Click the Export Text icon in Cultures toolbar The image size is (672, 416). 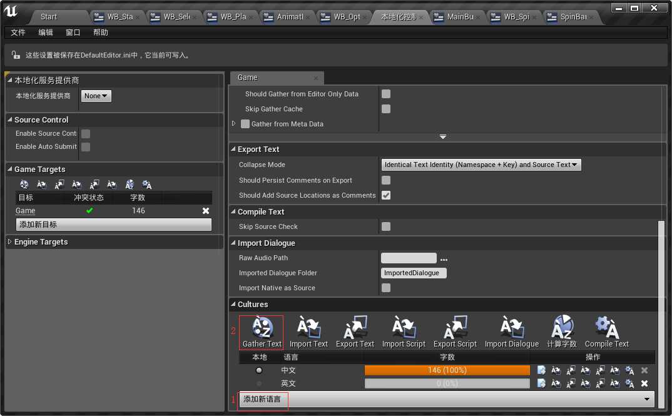[x=355, y=328]
